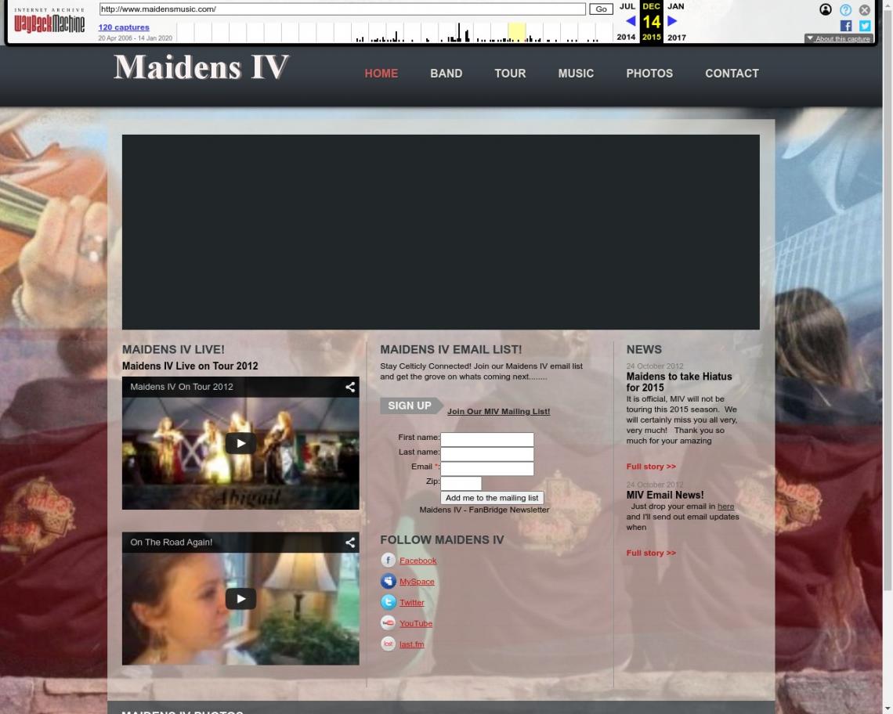Click Maidens IV - FanBridge Newsletter text

point(484,510)
